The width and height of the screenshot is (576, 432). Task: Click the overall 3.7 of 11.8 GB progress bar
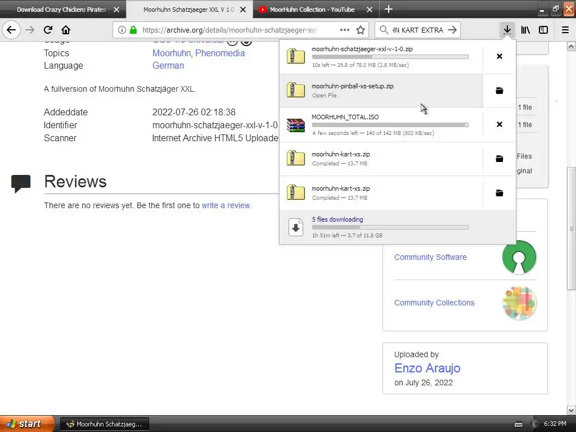click(390, 227)
